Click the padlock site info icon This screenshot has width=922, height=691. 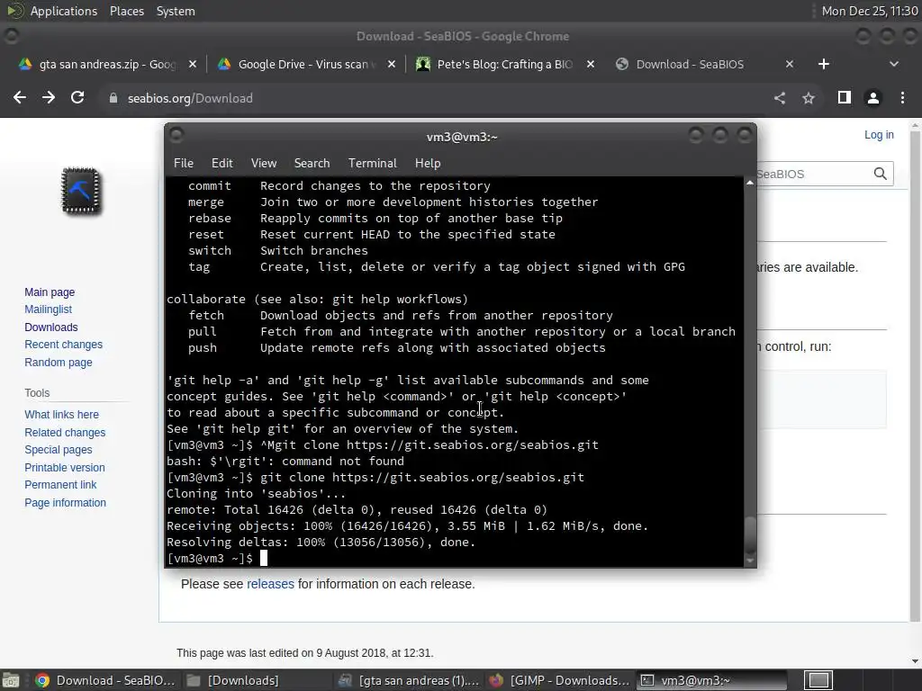(113, 98)
